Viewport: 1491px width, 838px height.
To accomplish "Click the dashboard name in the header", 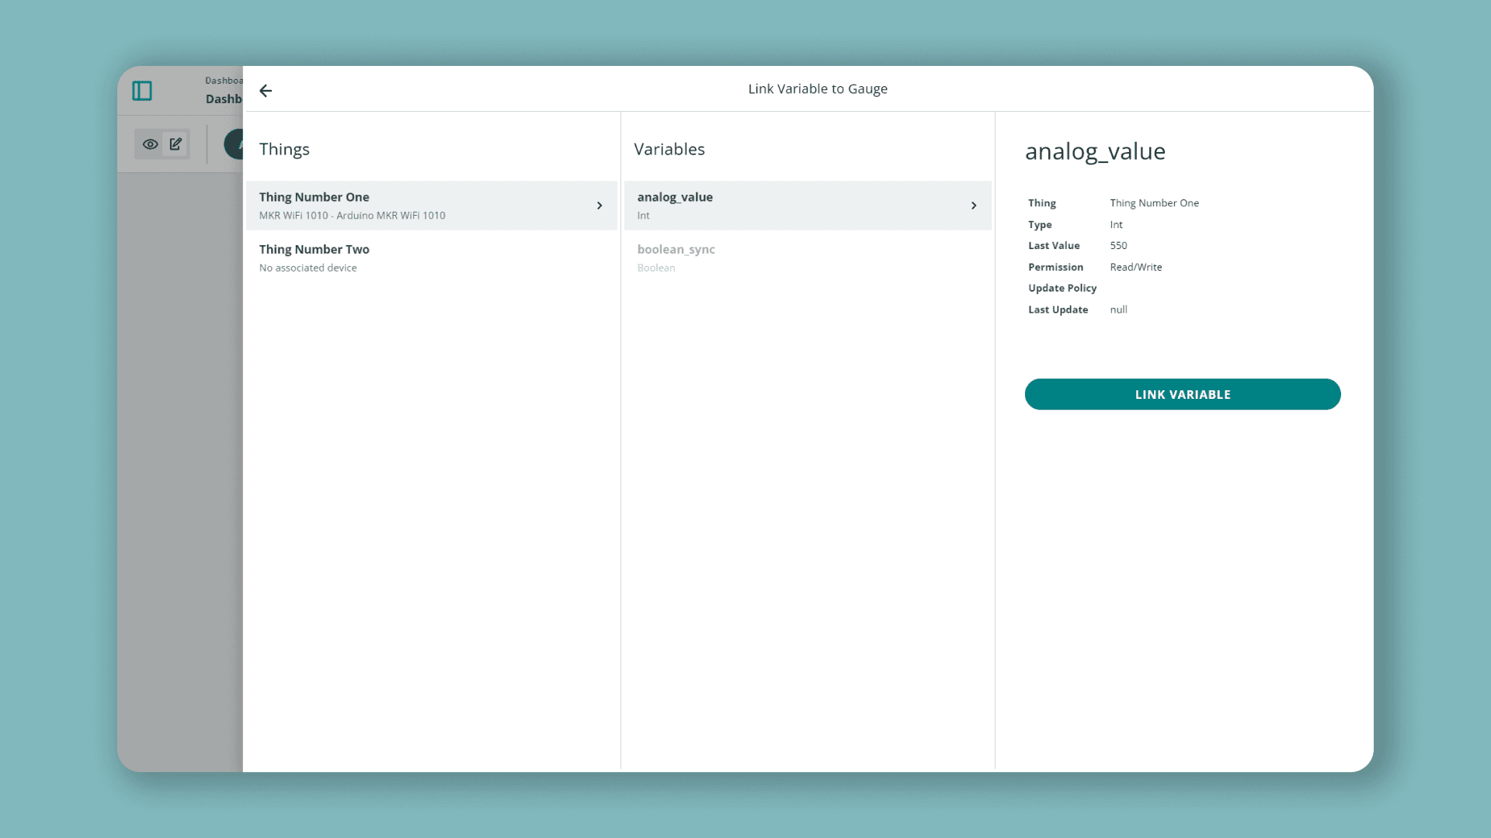I will click(x=225, y=99).
